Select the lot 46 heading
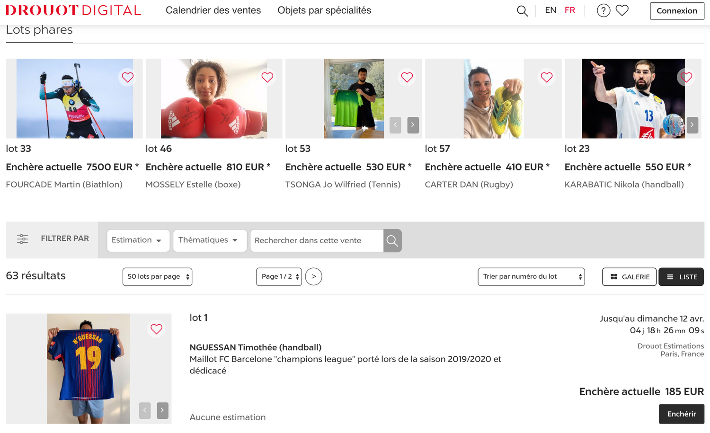The width and height of the screenshot is (710, 433). click(159, 149)
